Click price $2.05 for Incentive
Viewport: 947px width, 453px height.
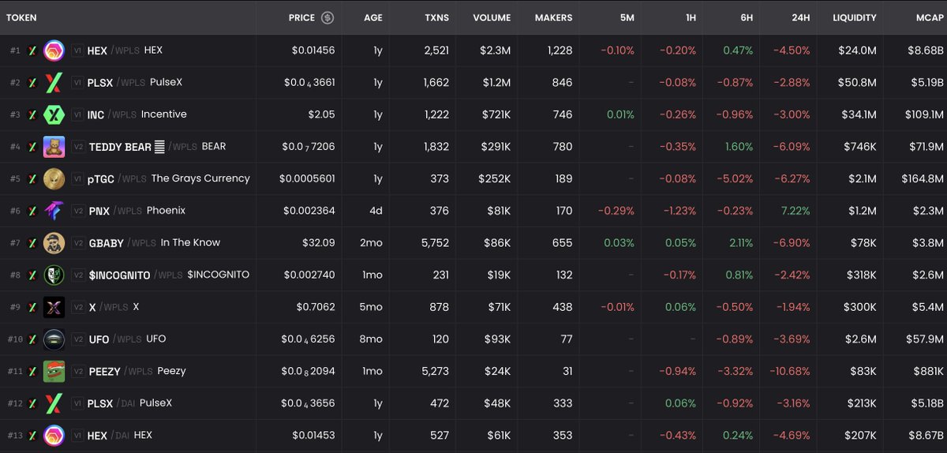[322, 114]
